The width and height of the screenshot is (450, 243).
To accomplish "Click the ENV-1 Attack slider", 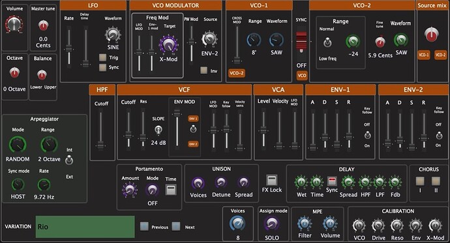I will (x=313, y=131).
